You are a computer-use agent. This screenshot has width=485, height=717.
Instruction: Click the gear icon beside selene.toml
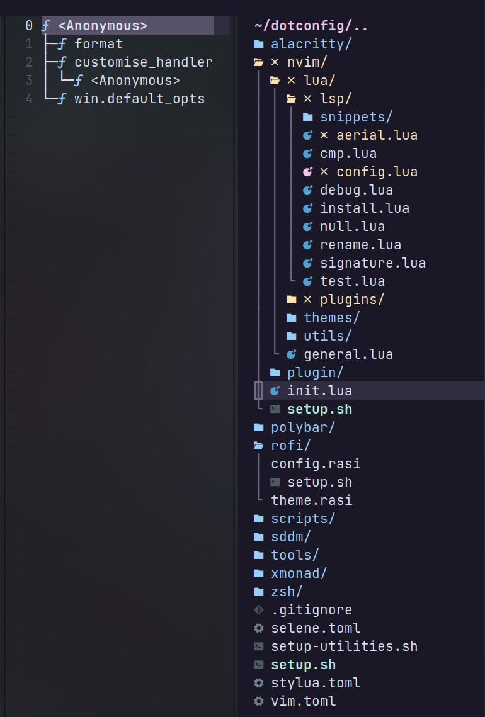click(258, 628)
